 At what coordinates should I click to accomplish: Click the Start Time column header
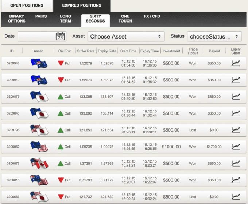(128, 51)
